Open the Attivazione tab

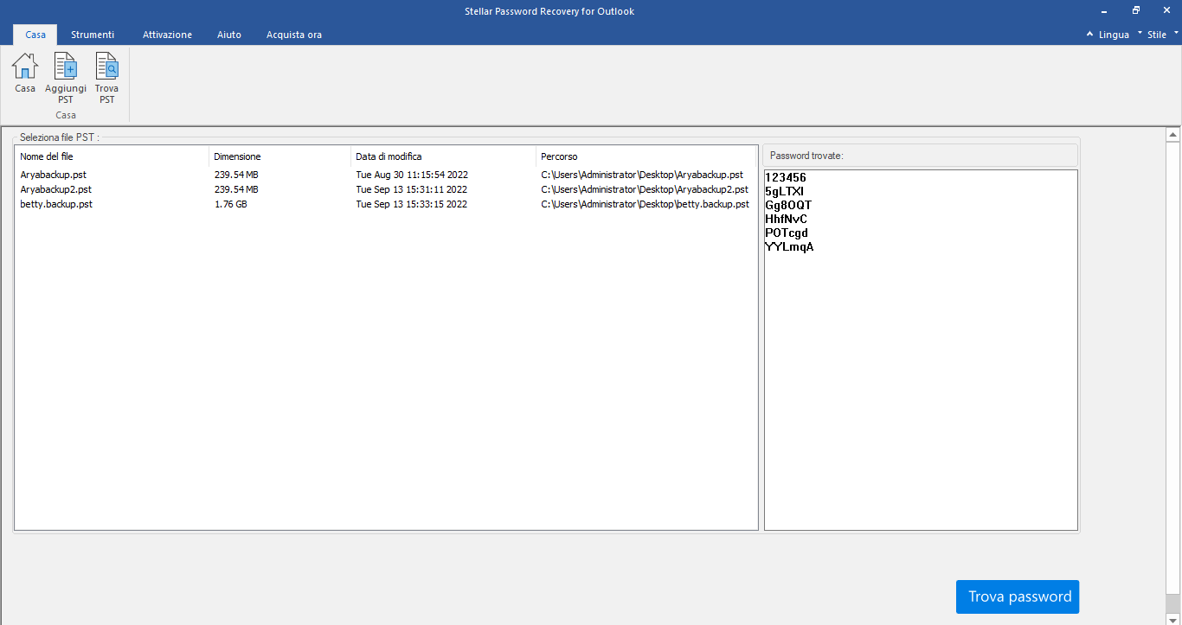[167, 35]
